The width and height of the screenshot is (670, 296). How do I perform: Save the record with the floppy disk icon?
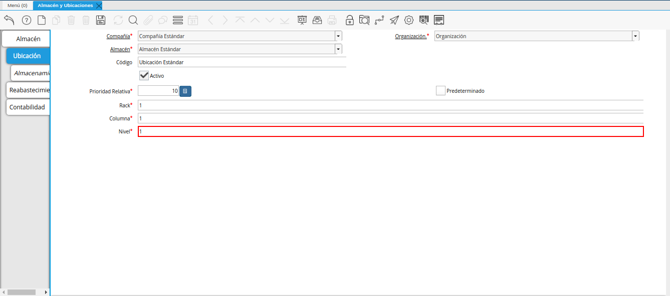click(x=101, y=20)
